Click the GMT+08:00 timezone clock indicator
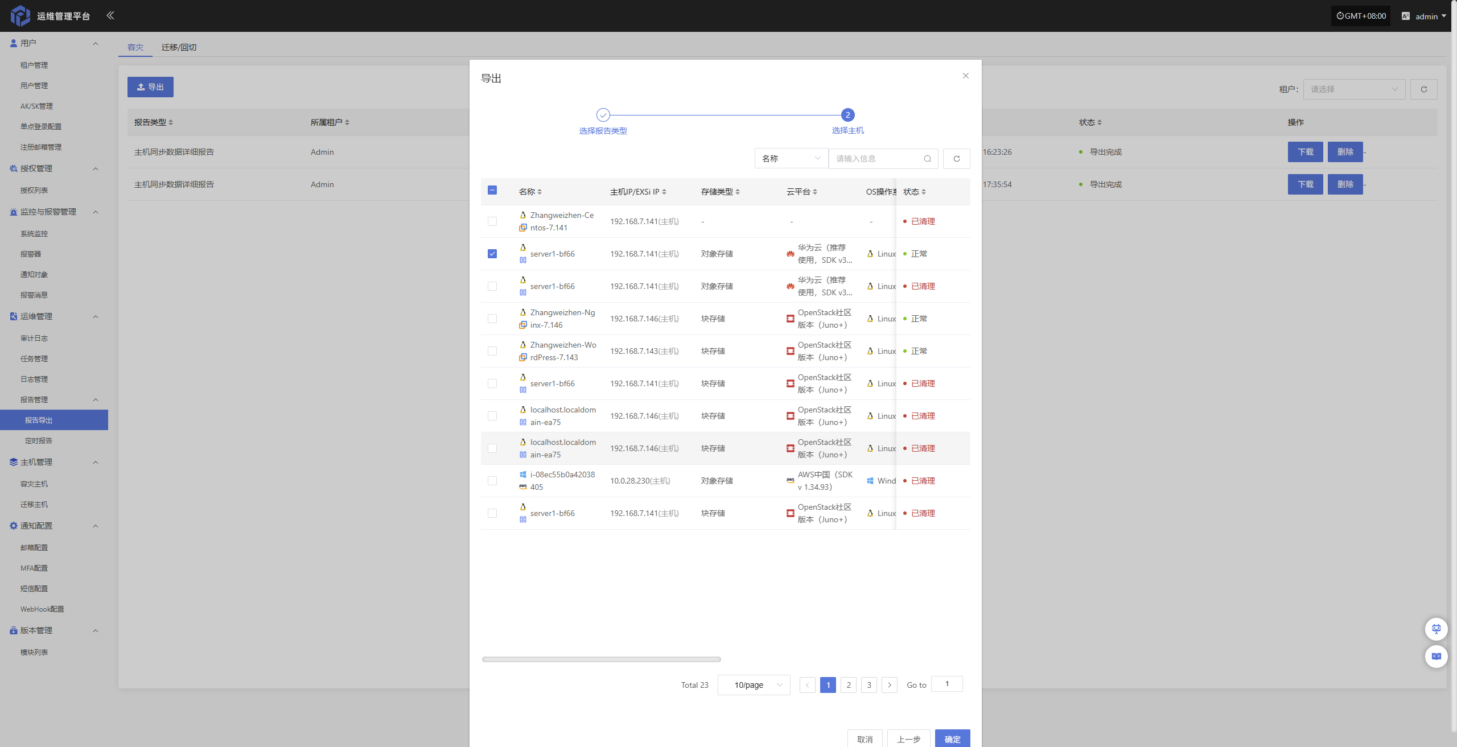The image size is (1457, 747). coord(1361,16)
